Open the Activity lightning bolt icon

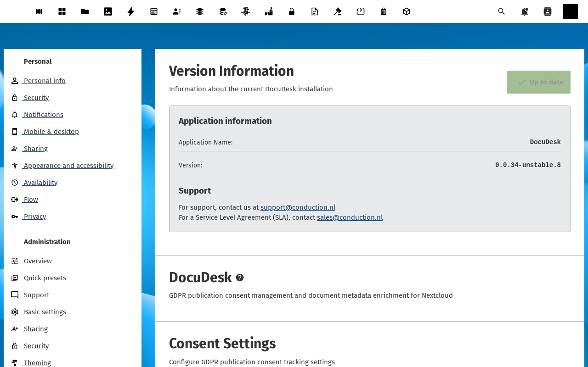(x=131, y=11)
